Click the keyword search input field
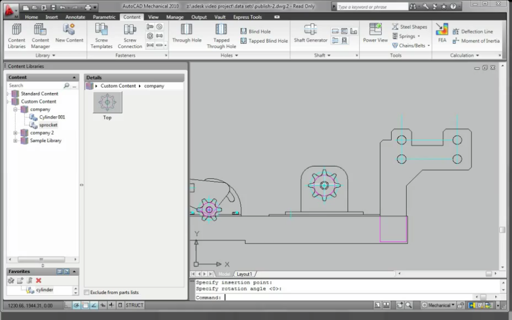The image size is (512, 320). click(x=372, y=7)
